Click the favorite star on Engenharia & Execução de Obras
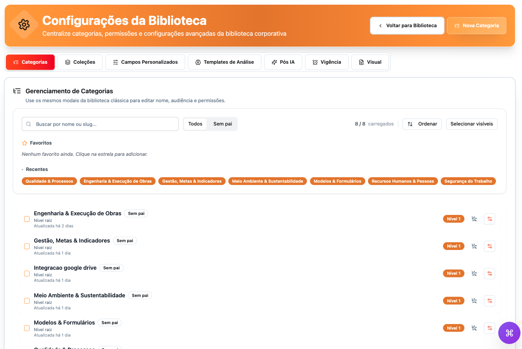Image resolution: width=522 pixels, height=349 pixels. 474,219
